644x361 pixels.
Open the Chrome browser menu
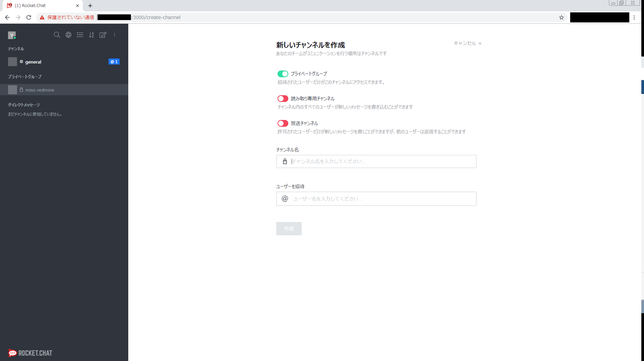coord(634,17)
